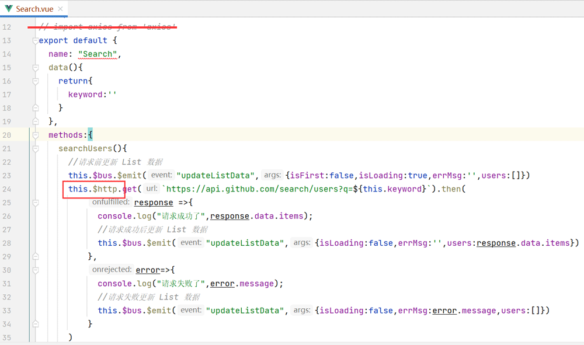Click "response.data.items" on line 26
584x345 pixels.
pos(256,216)
